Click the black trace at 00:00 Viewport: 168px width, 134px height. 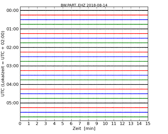click(84, 10)
